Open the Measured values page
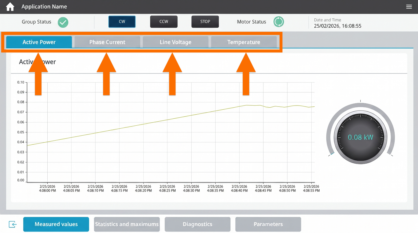Image resolution: width=418 pixels, height=233 pixels. (x=56, y=224)
